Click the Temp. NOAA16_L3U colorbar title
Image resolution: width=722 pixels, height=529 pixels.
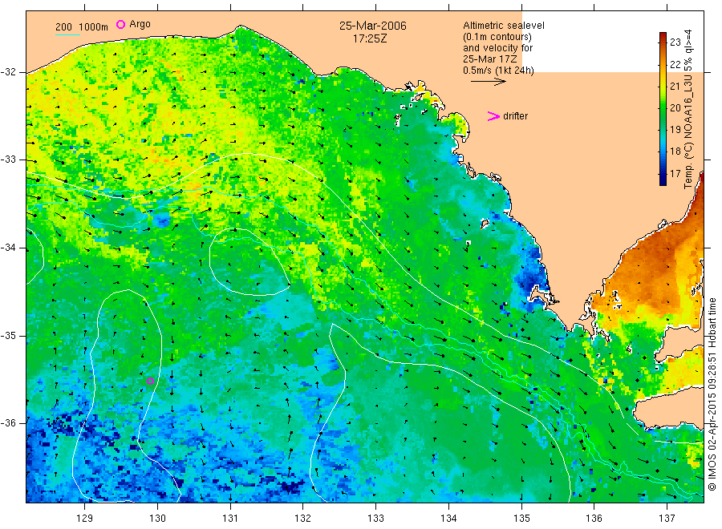pyautogui.click(x=688, y=109)
